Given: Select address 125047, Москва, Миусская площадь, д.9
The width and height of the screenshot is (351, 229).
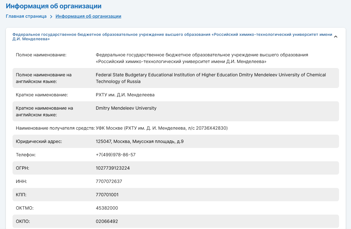Looking at the screenshot, I should tap(140, 142).
